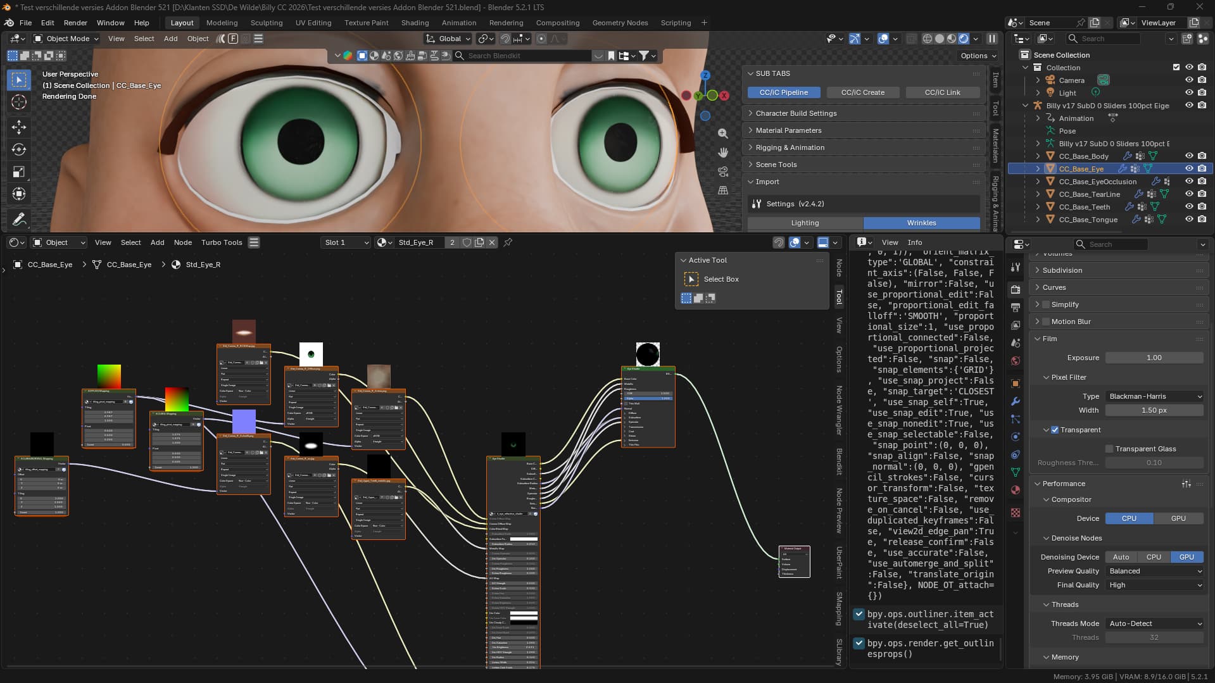This screenshot has width=1215, height=683.
Task: Enable the Transparent Glass checkbox
Action: pos(1109,449)
